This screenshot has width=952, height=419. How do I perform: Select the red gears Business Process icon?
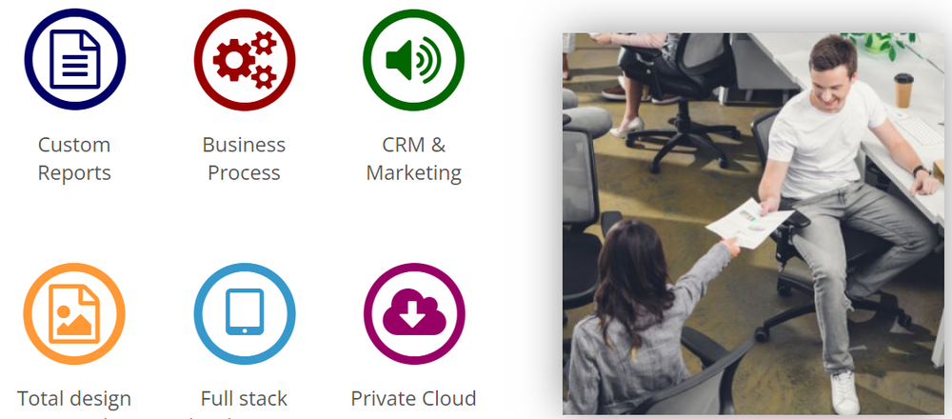[x=245, y=59]
